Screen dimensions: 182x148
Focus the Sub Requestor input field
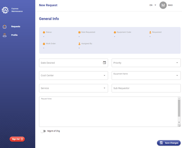(x=146, y=88)
